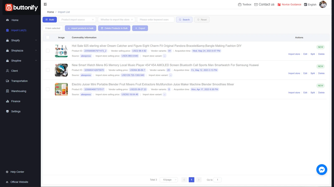Tick the Electric Juicer product checkbox
This screenshot has width=334, height=187.
(48, 89)
